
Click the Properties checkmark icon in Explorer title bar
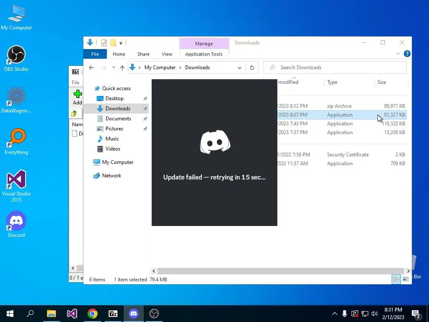pyautogui.click(x=104, y=43)
